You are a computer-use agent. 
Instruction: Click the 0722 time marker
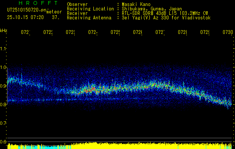pyautogui.click(x=48, y=32)
